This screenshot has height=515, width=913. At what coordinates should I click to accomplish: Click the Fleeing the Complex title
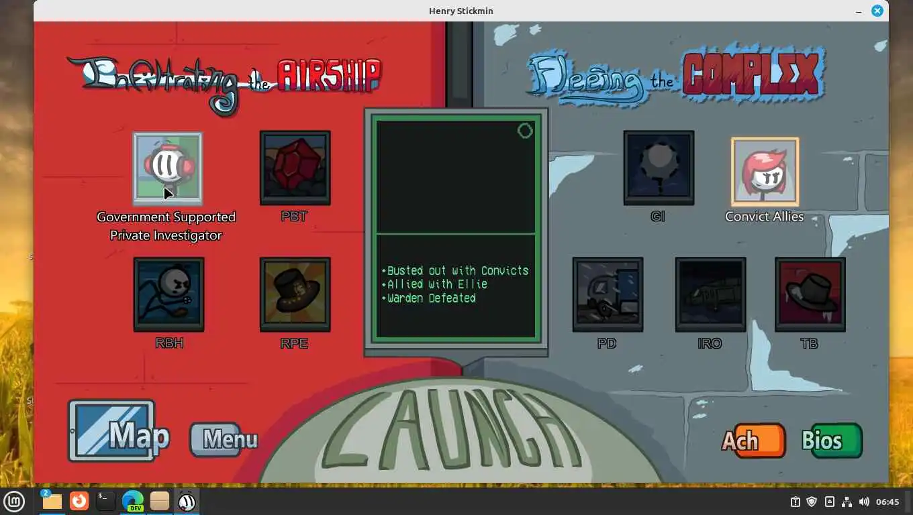(677, 77)
